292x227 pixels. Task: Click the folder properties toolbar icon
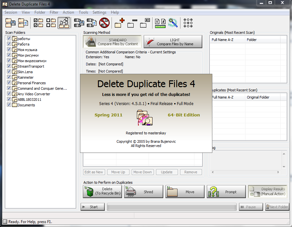tap(145, 23)
